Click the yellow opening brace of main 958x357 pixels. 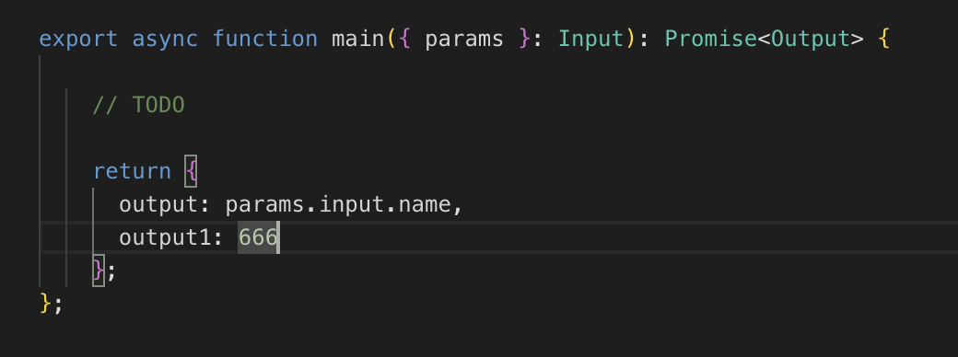(x=883, y=40)
